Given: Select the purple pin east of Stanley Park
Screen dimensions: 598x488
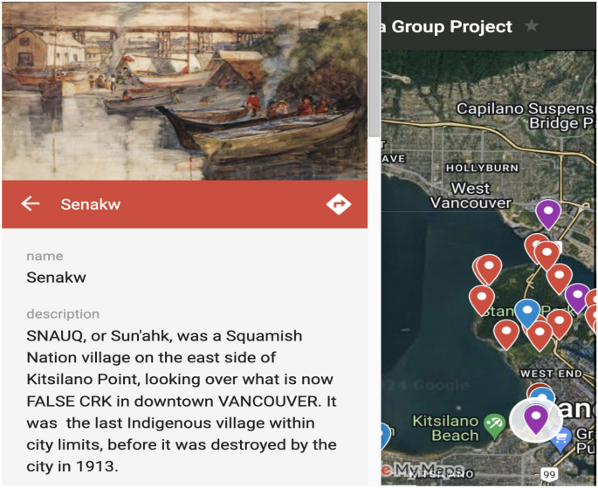Looking at the screenshot, I should click(x=577, y=298).
